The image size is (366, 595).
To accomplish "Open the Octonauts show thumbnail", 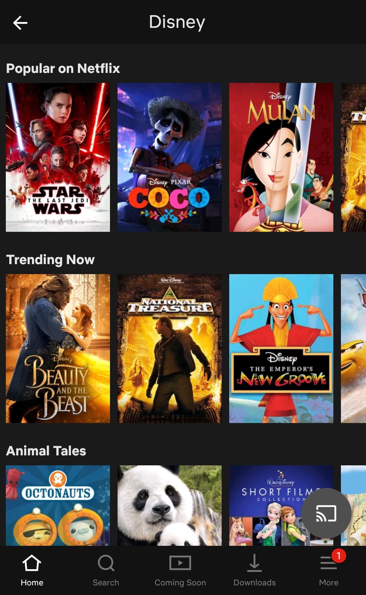I will pos(58,505).
